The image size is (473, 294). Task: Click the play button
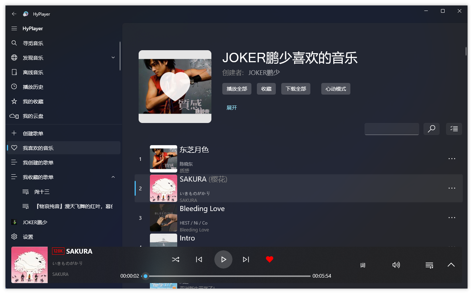(223, 259)
